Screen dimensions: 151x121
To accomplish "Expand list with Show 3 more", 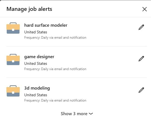I will (x=77, y=114).
